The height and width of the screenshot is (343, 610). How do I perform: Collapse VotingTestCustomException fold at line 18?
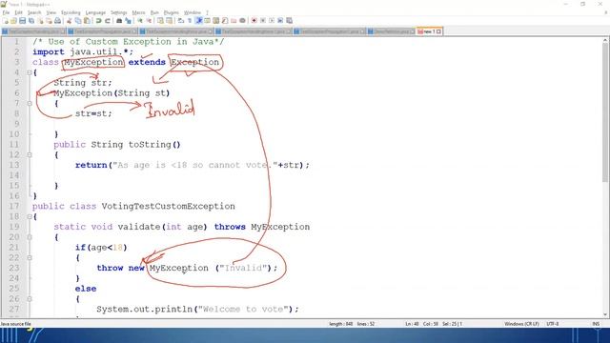pyautogui.click(x=30, y=216)
